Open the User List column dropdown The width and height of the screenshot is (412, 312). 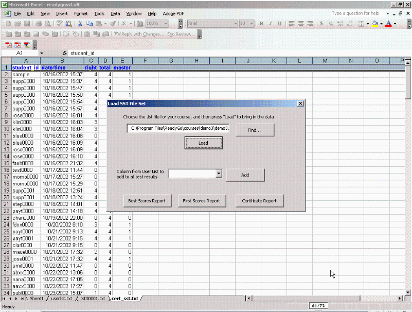[219, 174]
